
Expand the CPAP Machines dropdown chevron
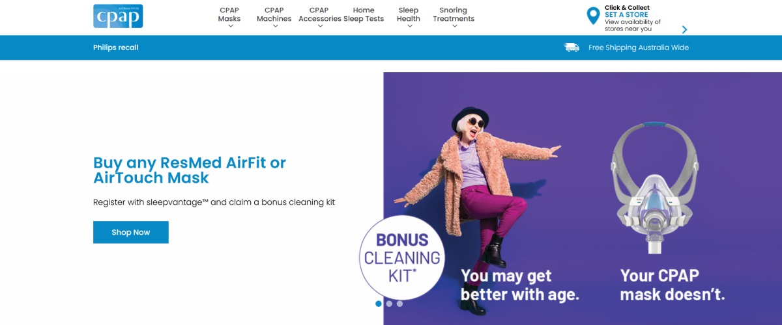(x=274, y=27)
